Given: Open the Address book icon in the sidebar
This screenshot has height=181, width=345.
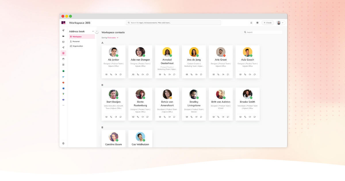Looking at the screenshot, I should [x=63, y=53].
